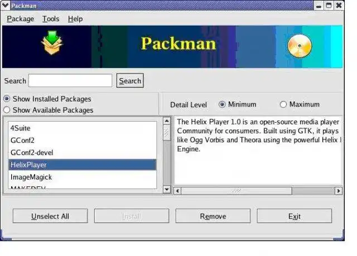Click the package list vertical scrollbar thumb

coord(167,132)
